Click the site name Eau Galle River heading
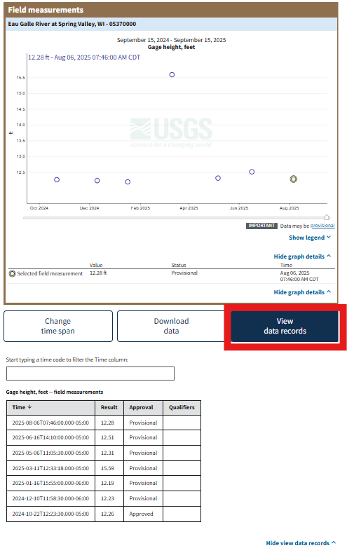 [72, 24]
